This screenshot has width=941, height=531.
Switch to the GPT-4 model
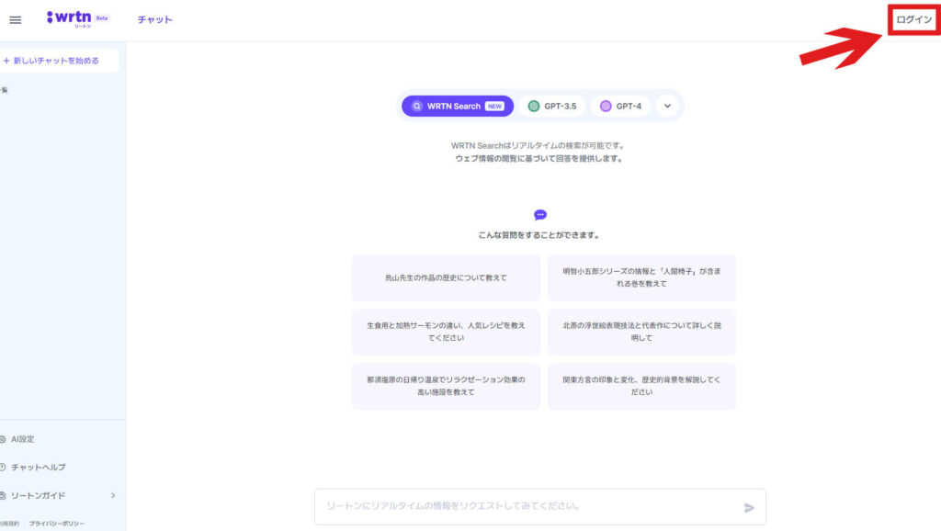623,106
